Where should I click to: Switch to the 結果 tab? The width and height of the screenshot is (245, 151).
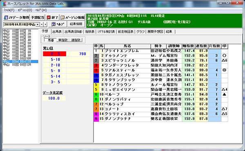[x=169, y=32]
